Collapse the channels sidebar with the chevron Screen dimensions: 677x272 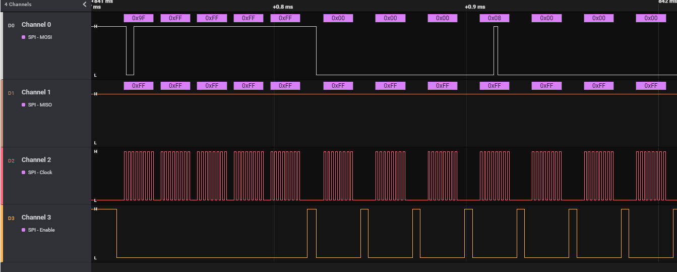pyautogui.click(x=85, y=5)
